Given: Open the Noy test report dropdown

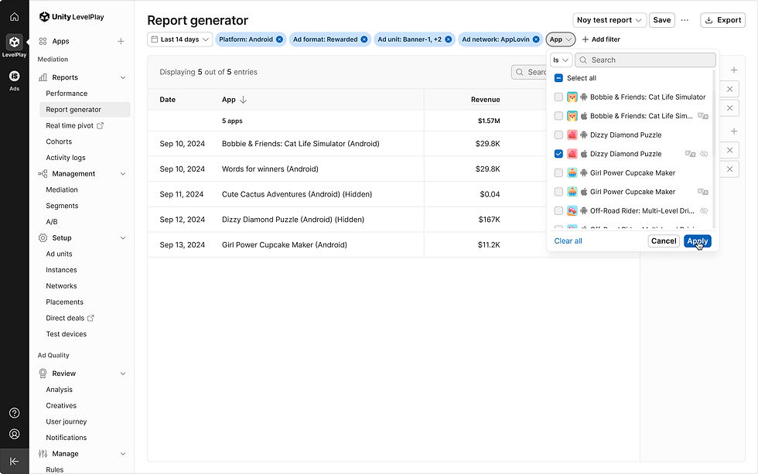Looking at the screenshot, I should coord(609,20).
